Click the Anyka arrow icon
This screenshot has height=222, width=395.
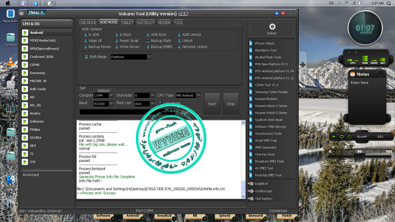[25, 114]
